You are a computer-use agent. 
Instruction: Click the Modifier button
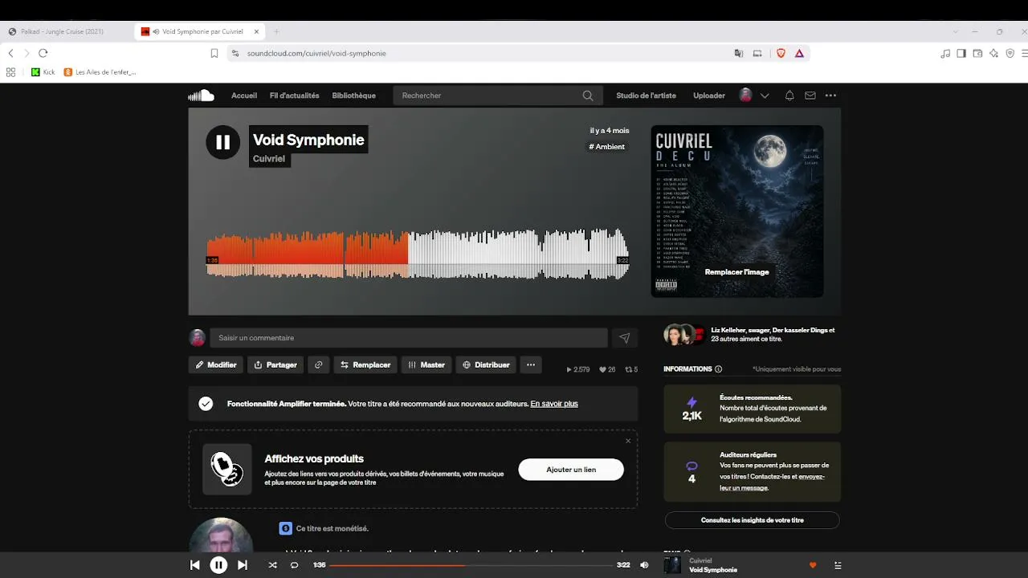(216, 364)
